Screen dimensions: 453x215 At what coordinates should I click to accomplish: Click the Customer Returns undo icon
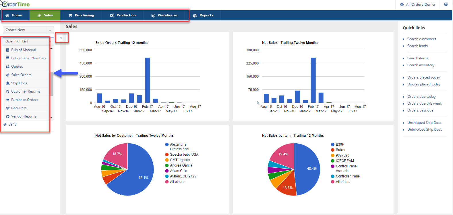[8, 92]
